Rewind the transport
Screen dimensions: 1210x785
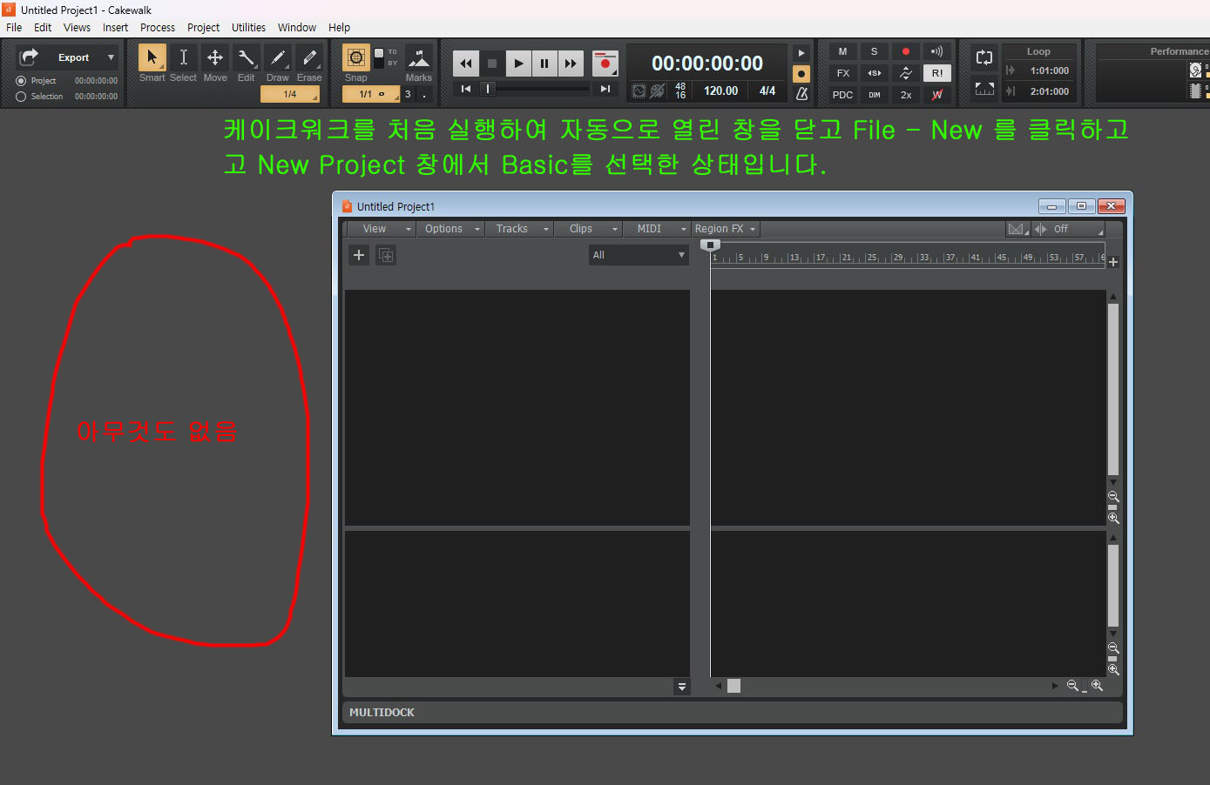click(466, 64)
